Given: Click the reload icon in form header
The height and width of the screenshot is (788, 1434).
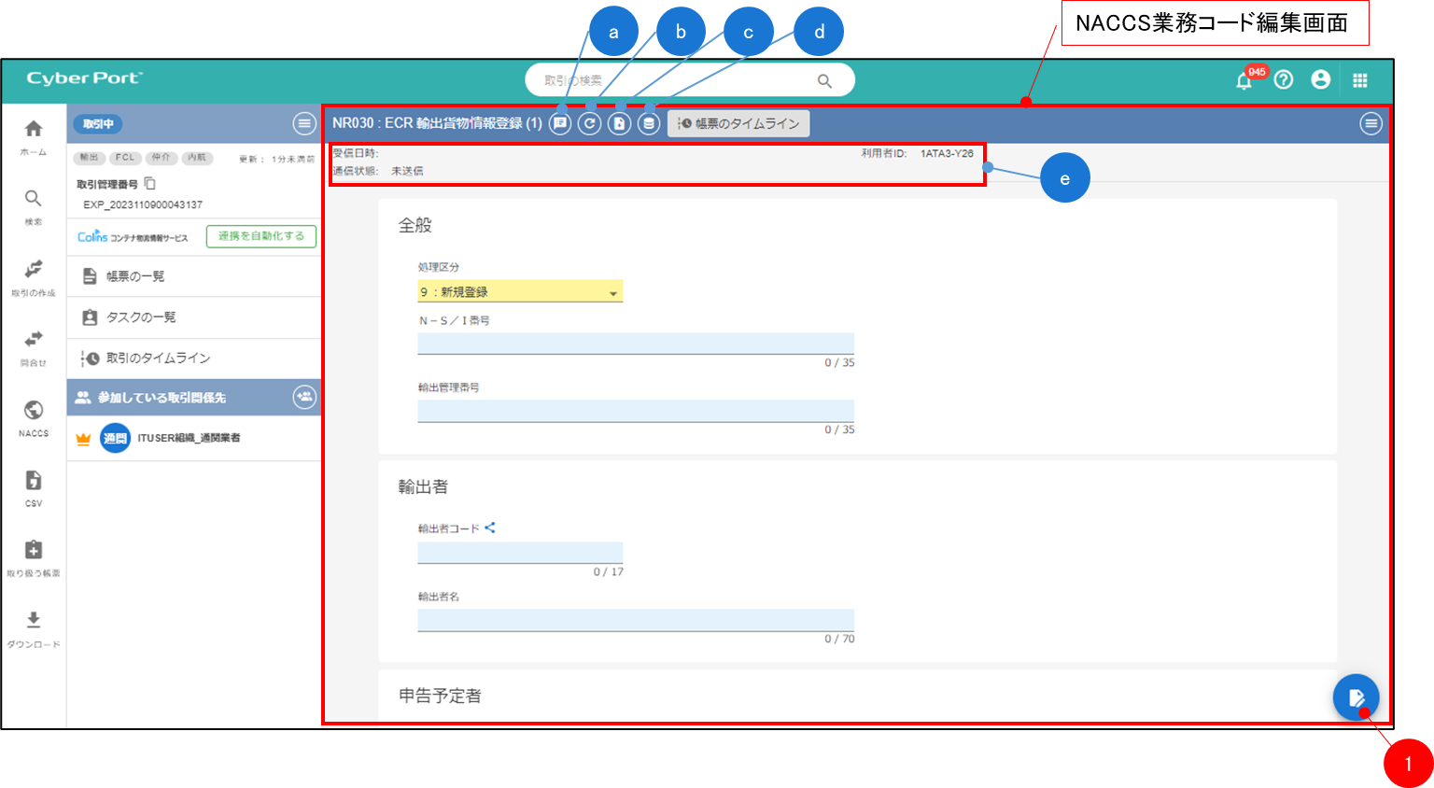Looking at the screenshot, I should tap(589, 123).
